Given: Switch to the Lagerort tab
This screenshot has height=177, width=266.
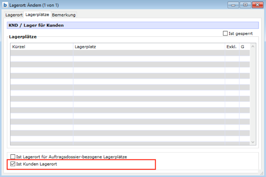Looking at the screenshot, I should [14, 15].
